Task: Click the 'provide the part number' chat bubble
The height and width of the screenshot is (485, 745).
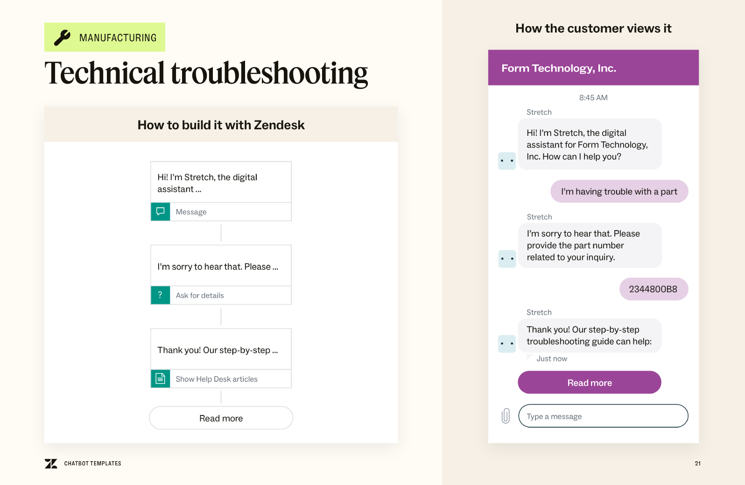Action: (x=590, y=246)
